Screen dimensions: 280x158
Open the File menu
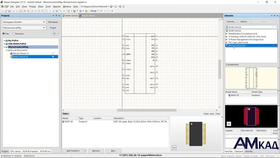12,7
